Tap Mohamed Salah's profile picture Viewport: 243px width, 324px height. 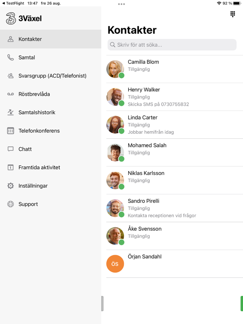pos(115,152)
